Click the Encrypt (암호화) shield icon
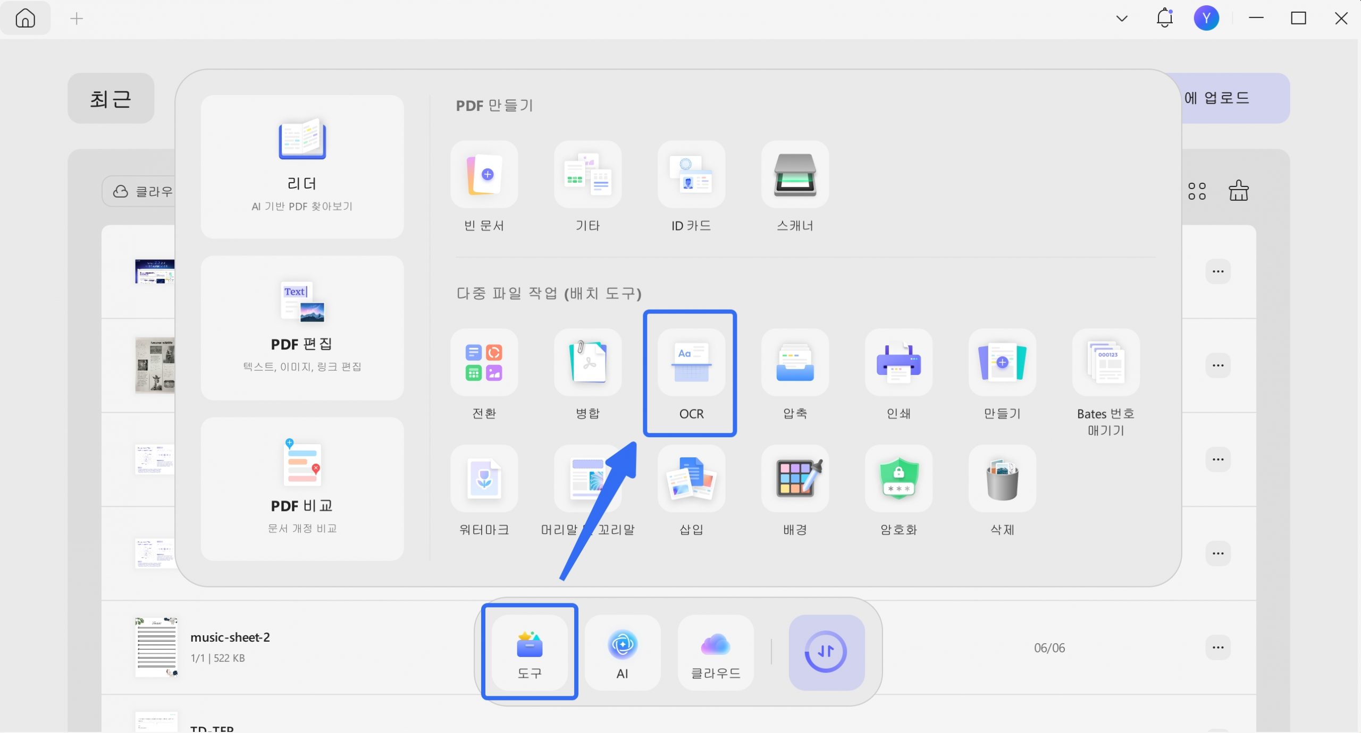This screenshot has height=733, width=1361. (898, 479)
